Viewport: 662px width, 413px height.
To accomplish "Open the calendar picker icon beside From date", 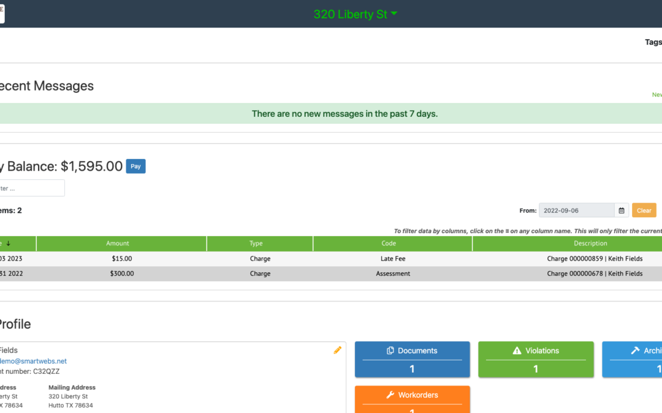I will click(622, 210).
